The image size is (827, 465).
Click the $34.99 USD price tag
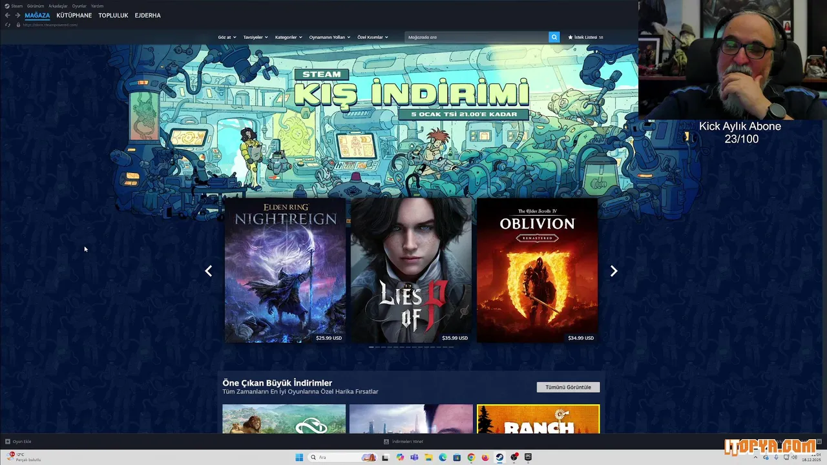(581, 338)
